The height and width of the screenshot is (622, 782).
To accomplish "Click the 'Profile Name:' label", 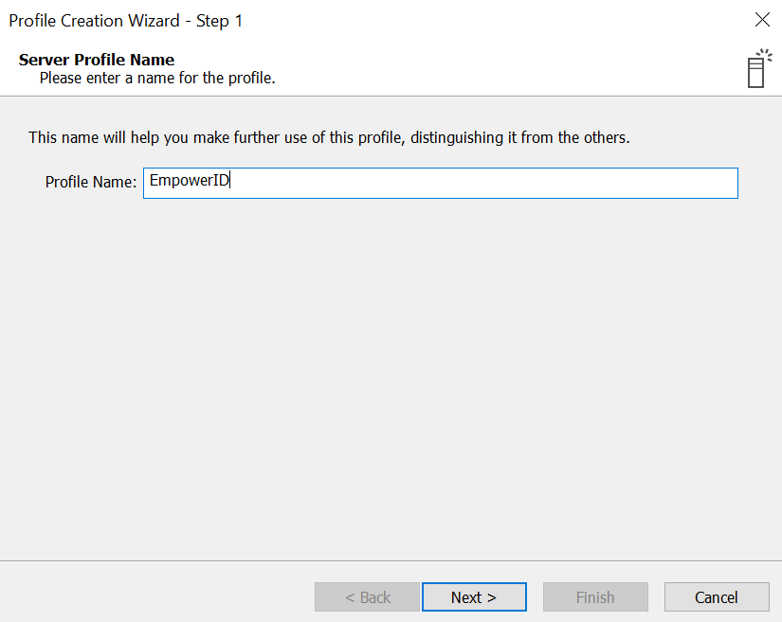I will tap(91, 182).
